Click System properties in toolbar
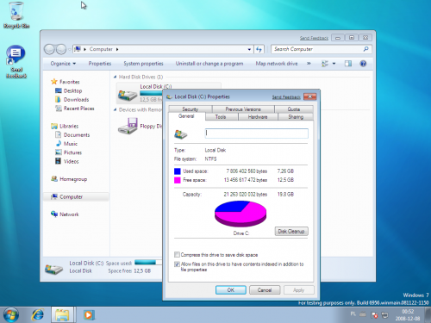The width and height of the screenshot is (431, 323). point(143,64)
